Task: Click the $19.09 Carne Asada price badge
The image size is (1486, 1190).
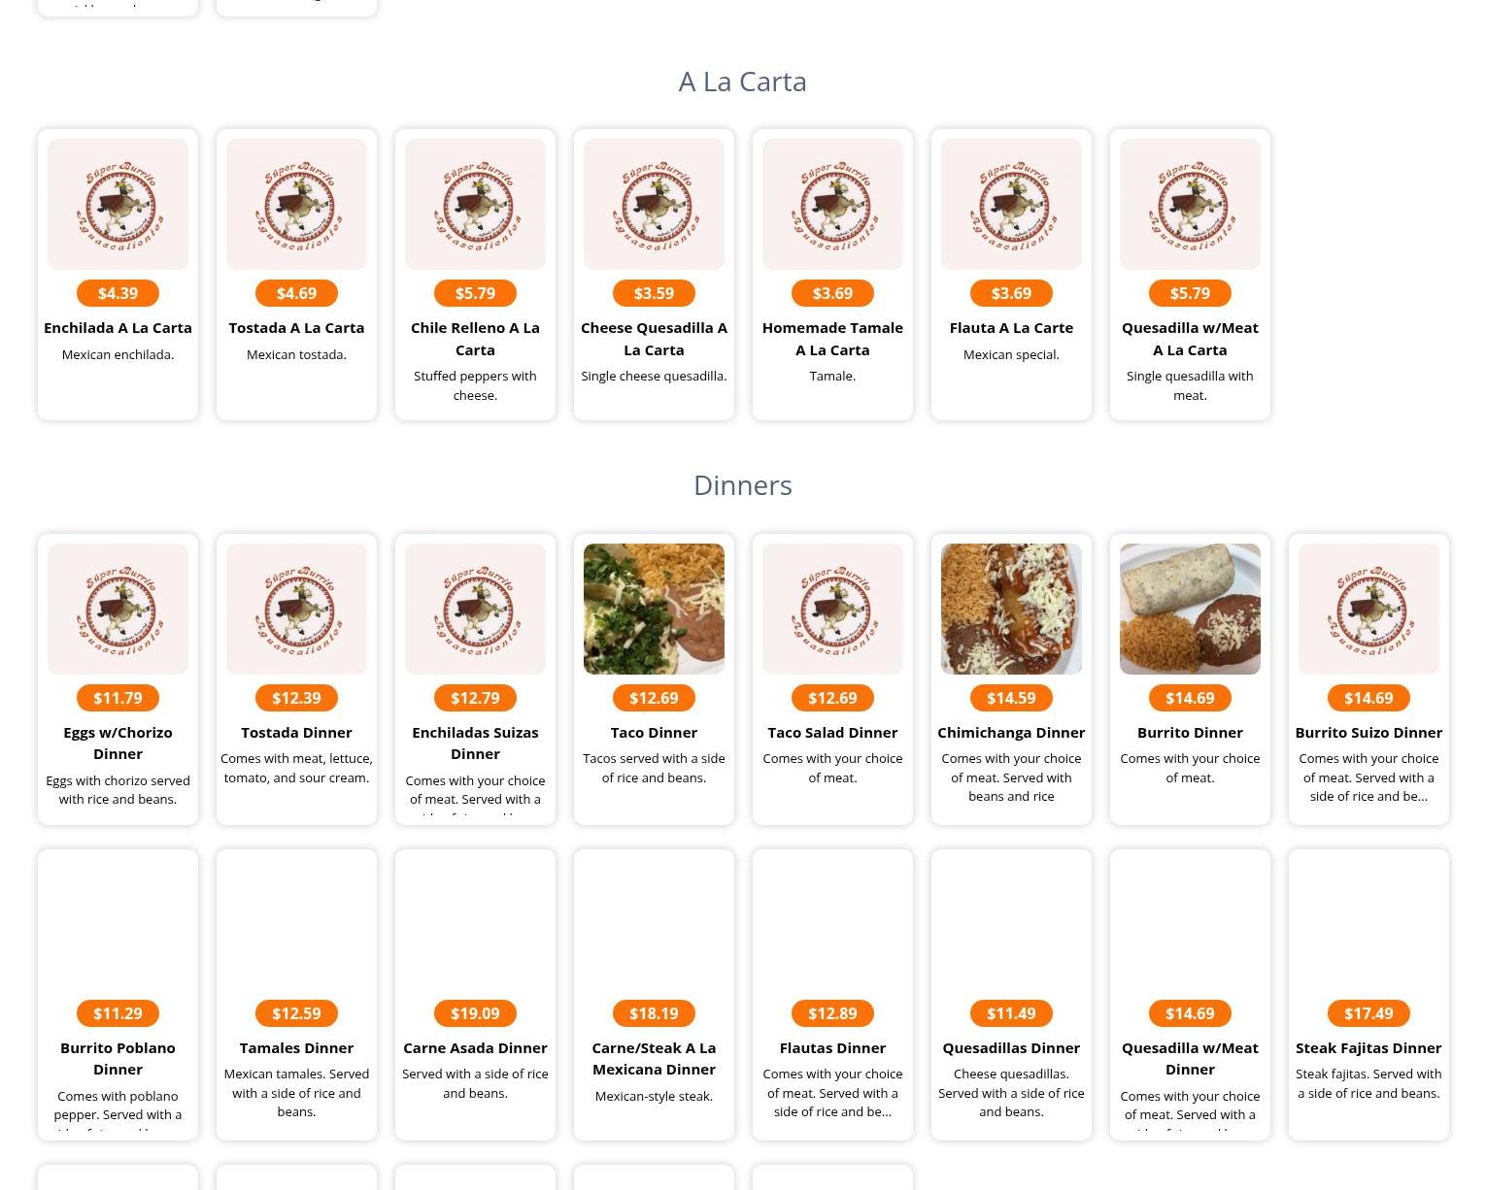Action: click(x=475, y=1013)
